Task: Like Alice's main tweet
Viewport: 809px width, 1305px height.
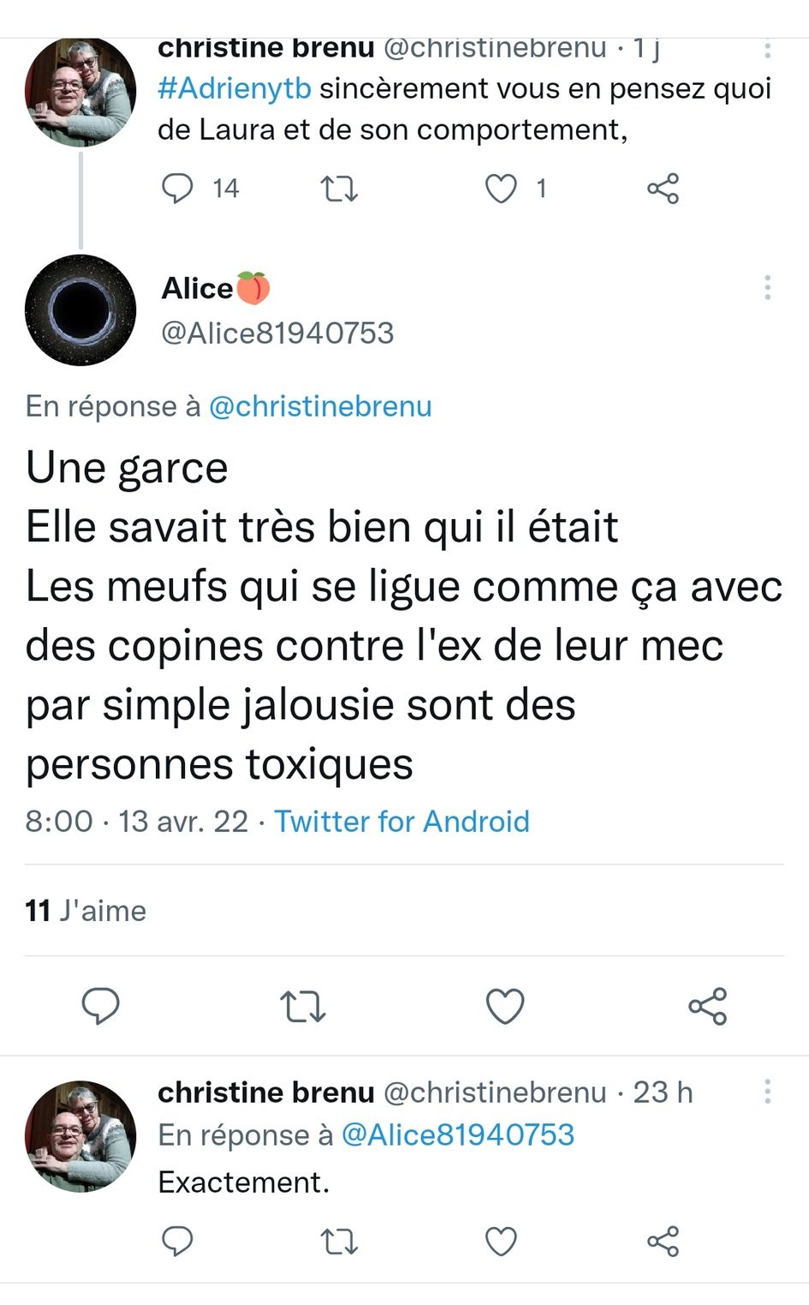Action: tap(505, 1007)
